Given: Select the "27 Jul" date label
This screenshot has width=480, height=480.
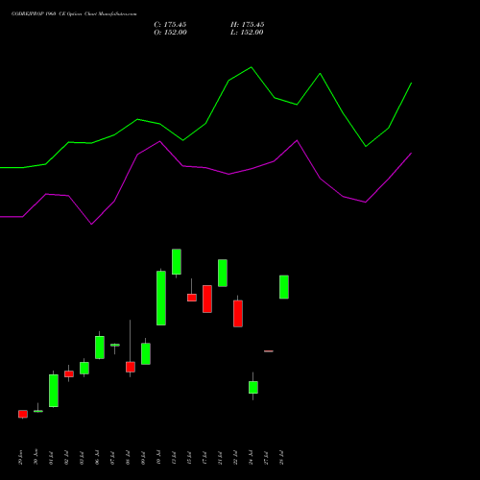Looking at the screenshot, I should point(266,458).
